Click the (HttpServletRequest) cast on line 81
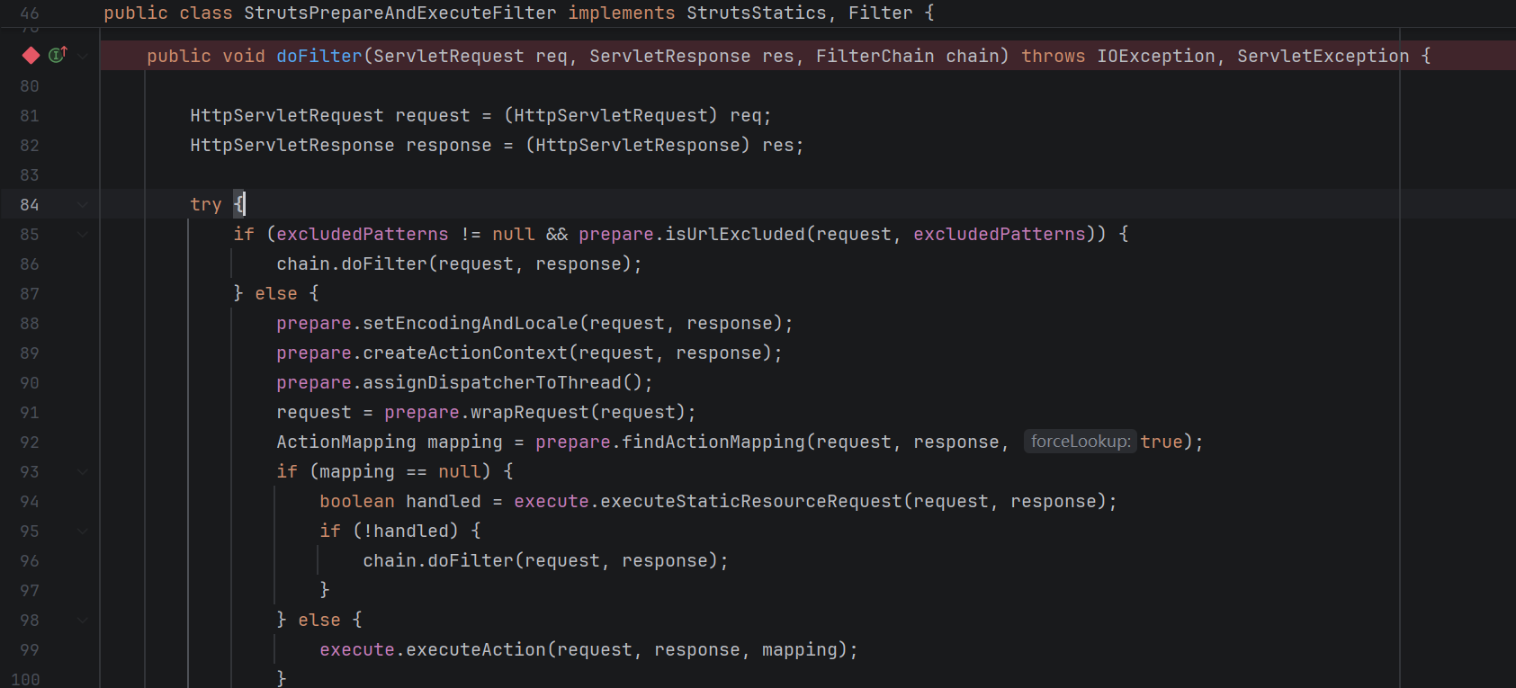1516x688 pixels. point(611,116)
